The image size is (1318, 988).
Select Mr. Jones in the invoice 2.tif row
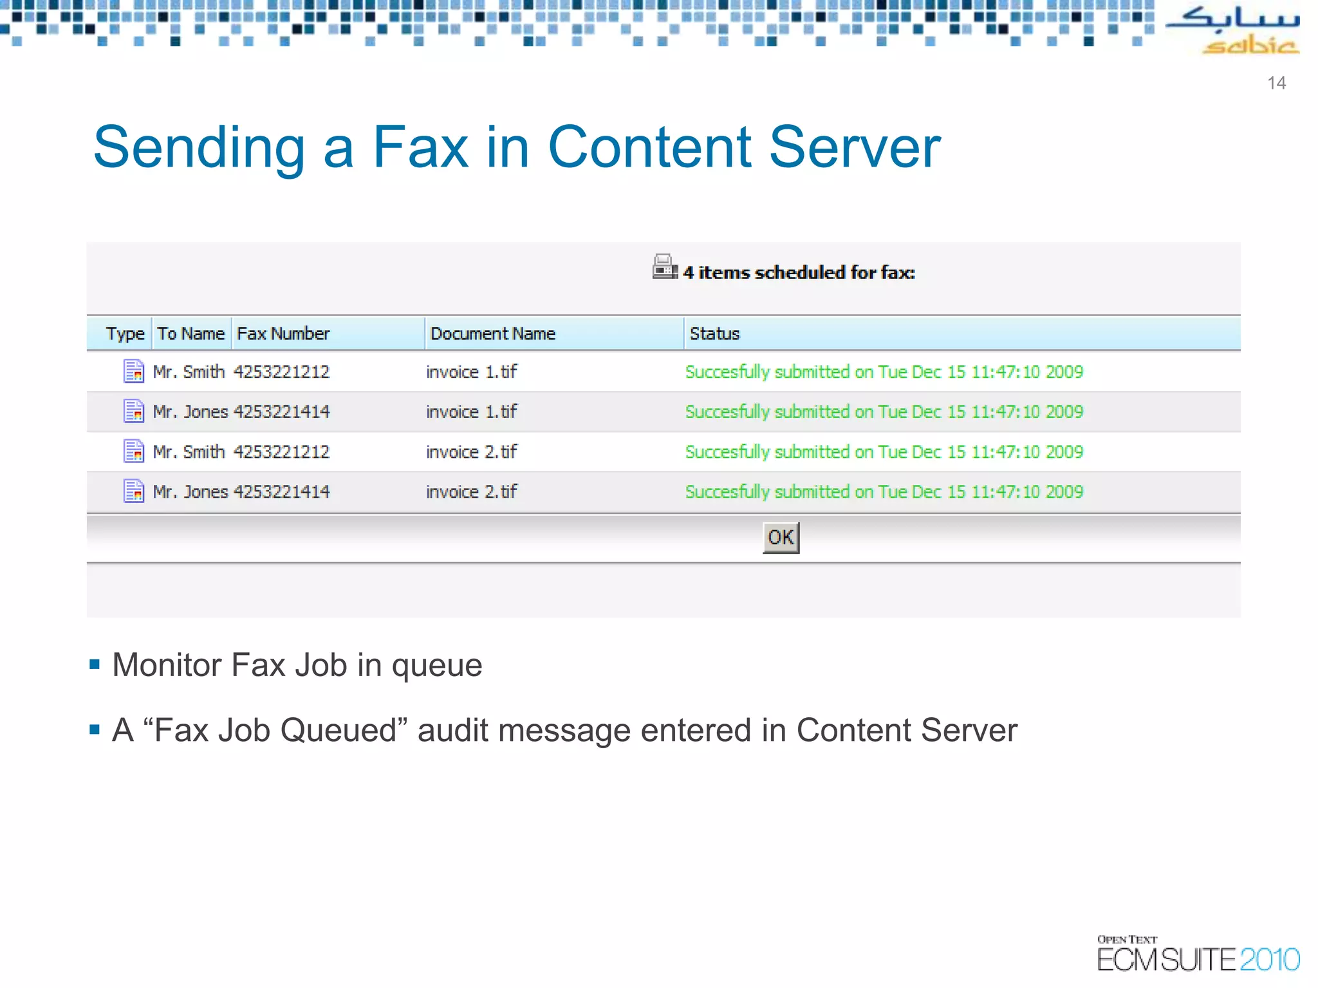190,491
